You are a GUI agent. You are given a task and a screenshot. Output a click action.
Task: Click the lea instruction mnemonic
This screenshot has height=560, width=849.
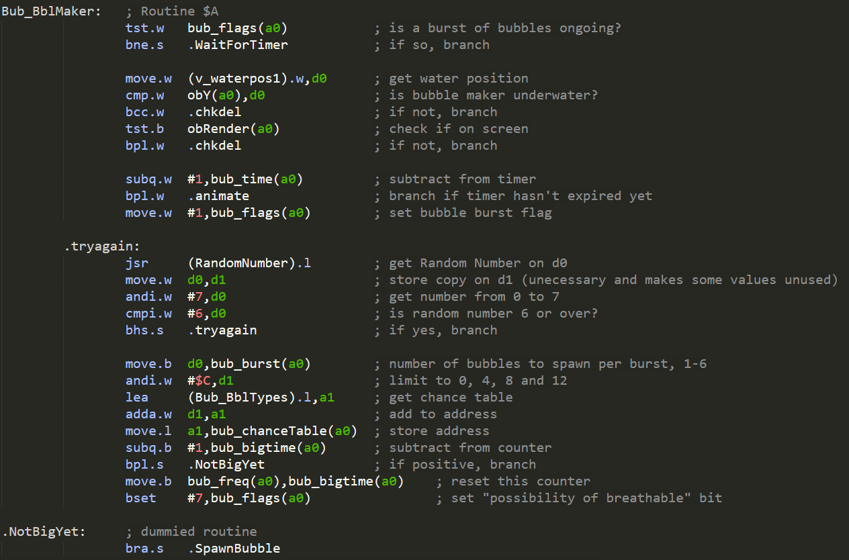coord(136,398)
